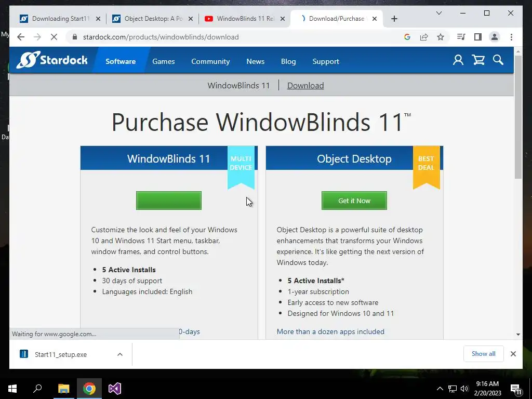Stop loading the page with the X button

pos(54,37)
